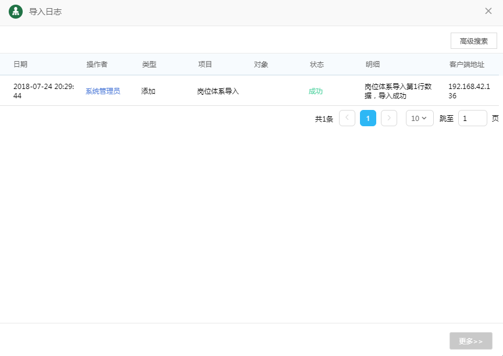The width and height of the screenshot is (503, 356).
Task: Click the 客户端地址 column header
Action: point(466,65)
